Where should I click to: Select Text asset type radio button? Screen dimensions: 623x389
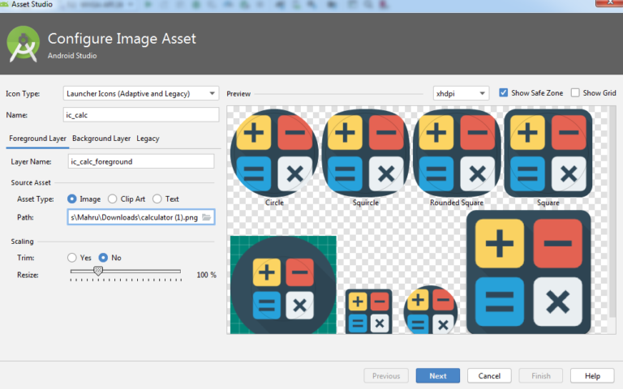[157, 199]
